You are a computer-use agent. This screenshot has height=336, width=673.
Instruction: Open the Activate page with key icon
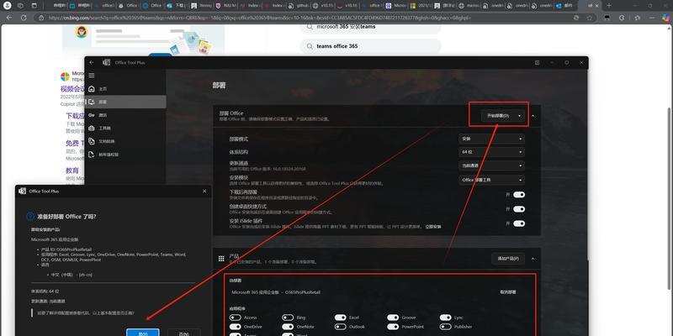point(125,115)
